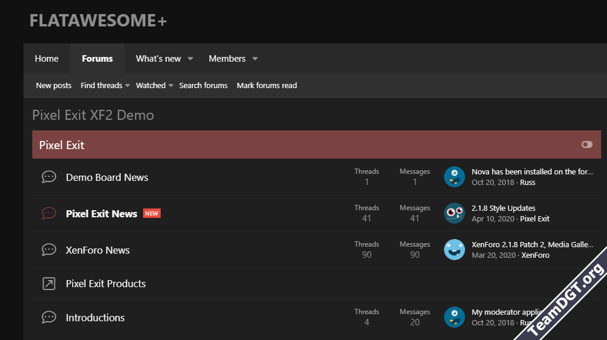Click the Demo Board News chat bubble icon

(49, 177)
